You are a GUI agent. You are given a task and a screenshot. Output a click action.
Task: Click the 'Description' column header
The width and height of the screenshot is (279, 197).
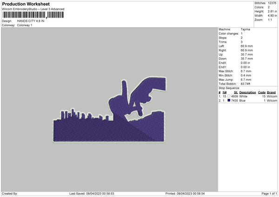tap(247, 92)
